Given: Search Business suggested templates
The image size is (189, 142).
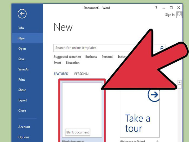Looking at the screenshot, I should (91, 57).
